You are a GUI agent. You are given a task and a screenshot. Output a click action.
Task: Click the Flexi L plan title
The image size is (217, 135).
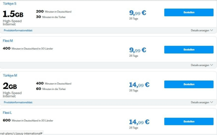pyautogui.click(x=7, y=113)
